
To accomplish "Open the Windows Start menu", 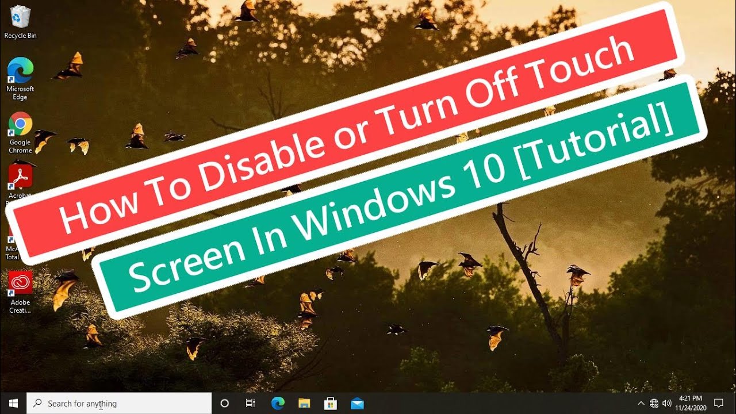I will pyautogui.click(x=13, y=403).
